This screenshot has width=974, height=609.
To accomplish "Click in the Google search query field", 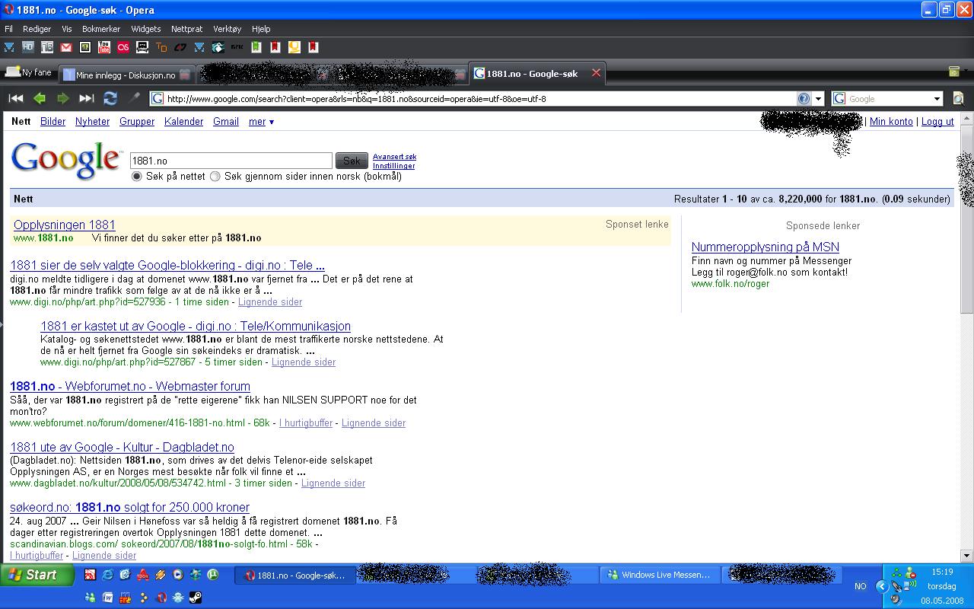I will [231, 161].
